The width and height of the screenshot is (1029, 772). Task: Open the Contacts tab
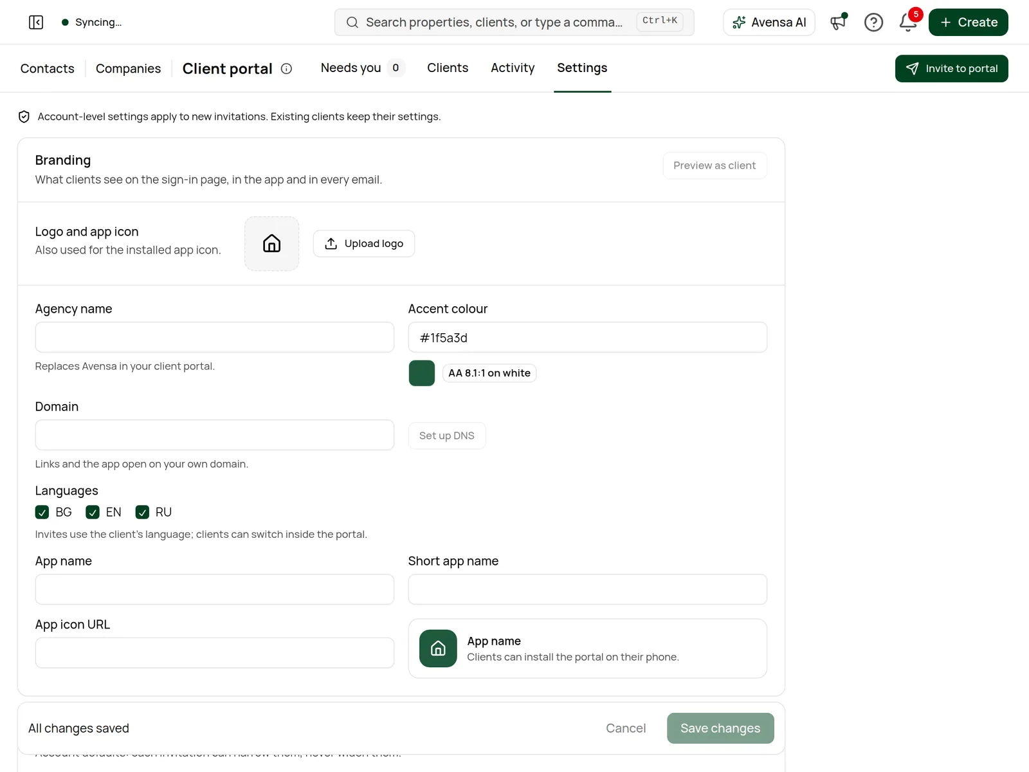point(47,69)
